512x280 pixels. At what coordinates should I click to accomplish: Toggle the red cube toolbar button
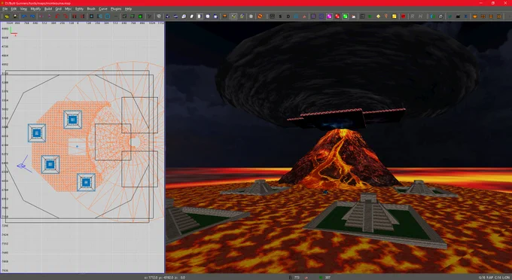(337, 16)
